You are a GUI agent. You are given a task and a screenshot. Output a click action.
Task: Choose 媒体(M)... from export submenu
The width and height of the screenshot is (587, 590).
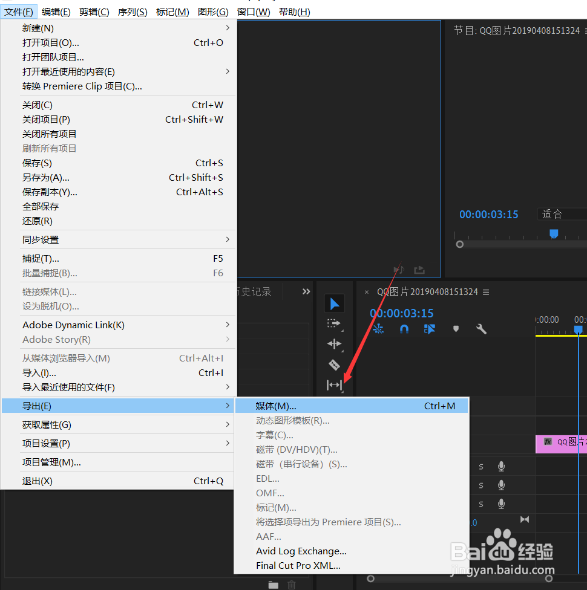click(x=352, y=406)
